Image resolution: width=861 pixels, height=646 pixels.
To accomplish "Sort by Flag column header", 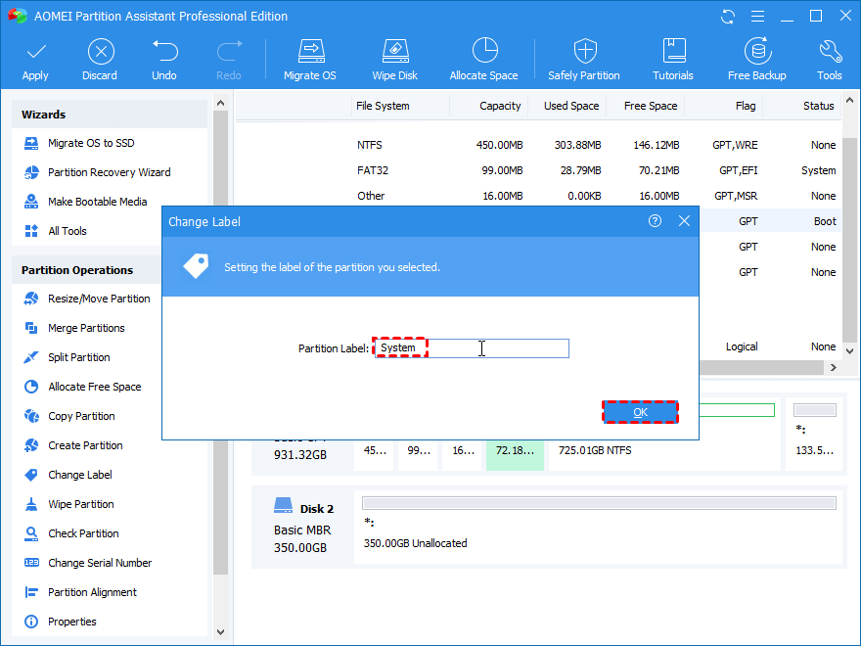I will [x=746, y=106].
